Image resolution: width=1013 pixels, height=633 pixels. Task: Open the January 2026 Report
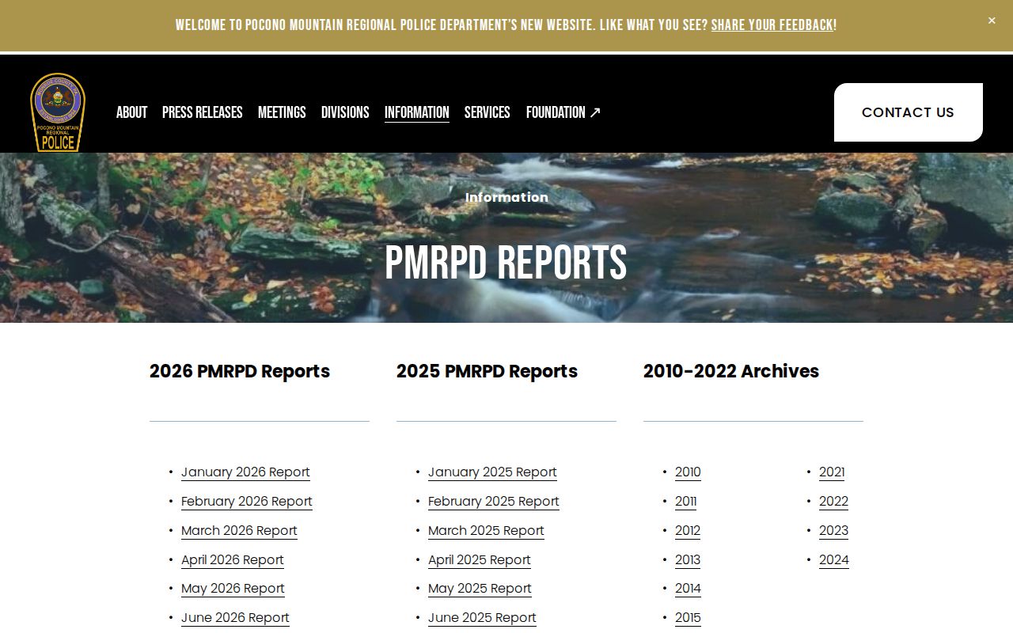[245, 472]
